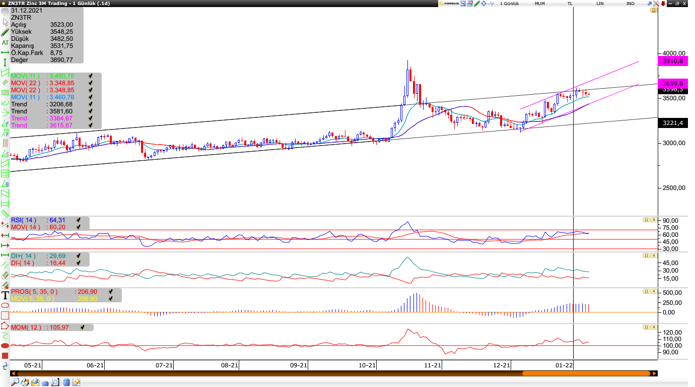The height and width of the screenshot is (387, 695).
Task: Toggle checkmark for Trend 3581,60
Action: [x=90, y=111]
